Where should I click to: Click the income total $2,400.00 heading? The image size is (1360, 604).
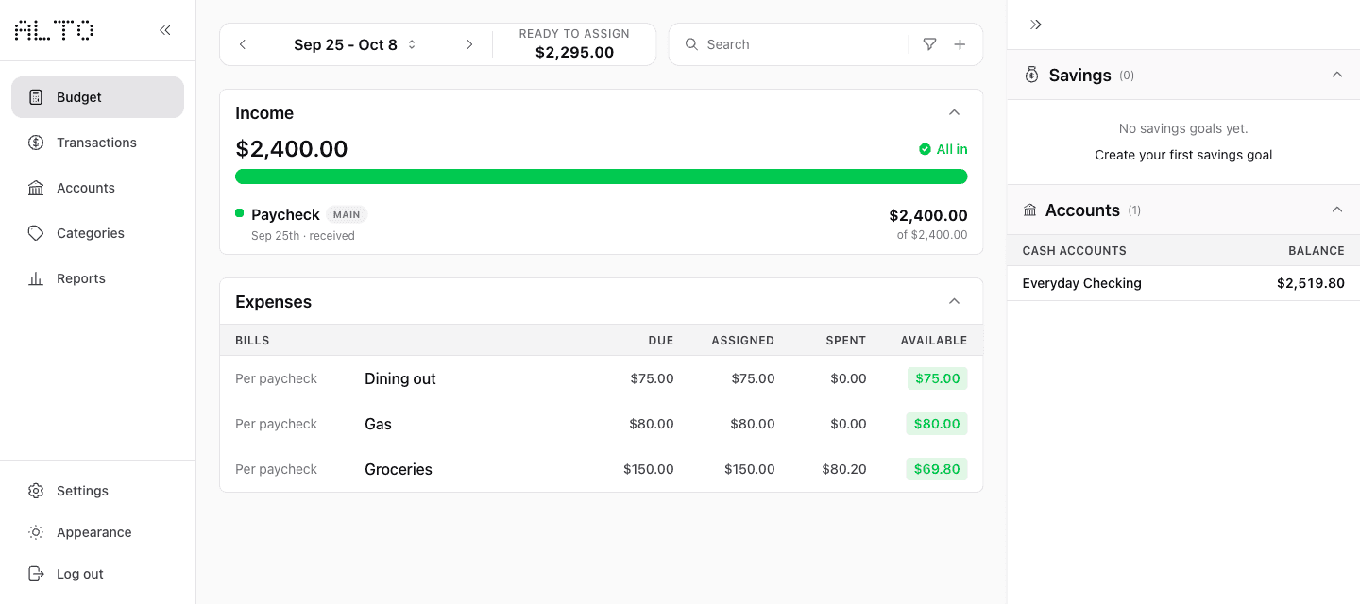[x=292, y=149]
